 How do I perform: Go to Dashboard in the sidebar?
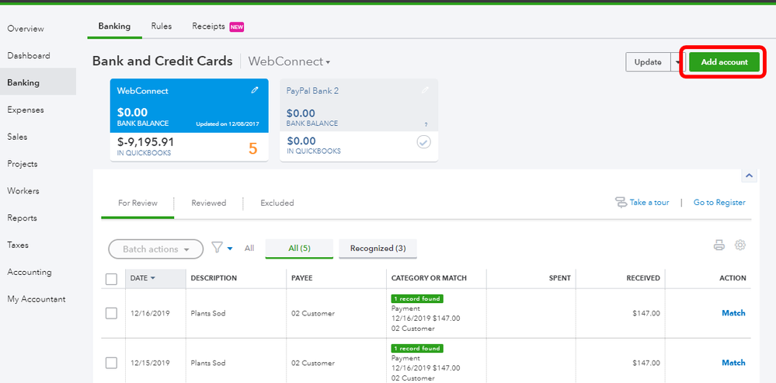coord(29,56)
